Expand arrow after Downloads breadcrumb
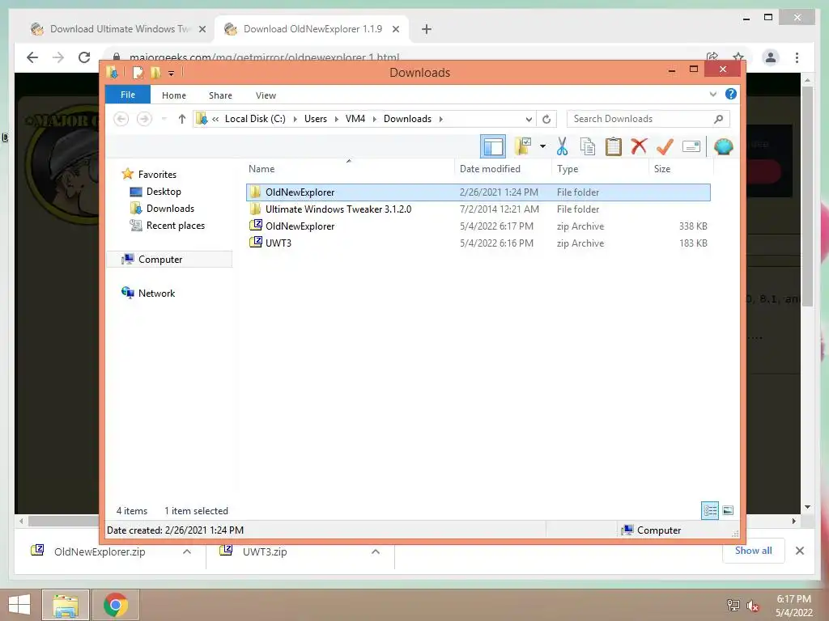The width and height of the screenshot is (829, 621). pyautogui.click(x=441, y=120)
